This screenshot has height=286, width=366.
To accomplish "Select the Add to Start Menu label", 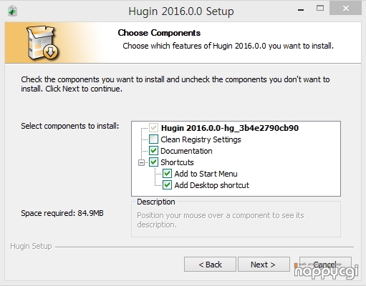I will click(x=206, y=174).
